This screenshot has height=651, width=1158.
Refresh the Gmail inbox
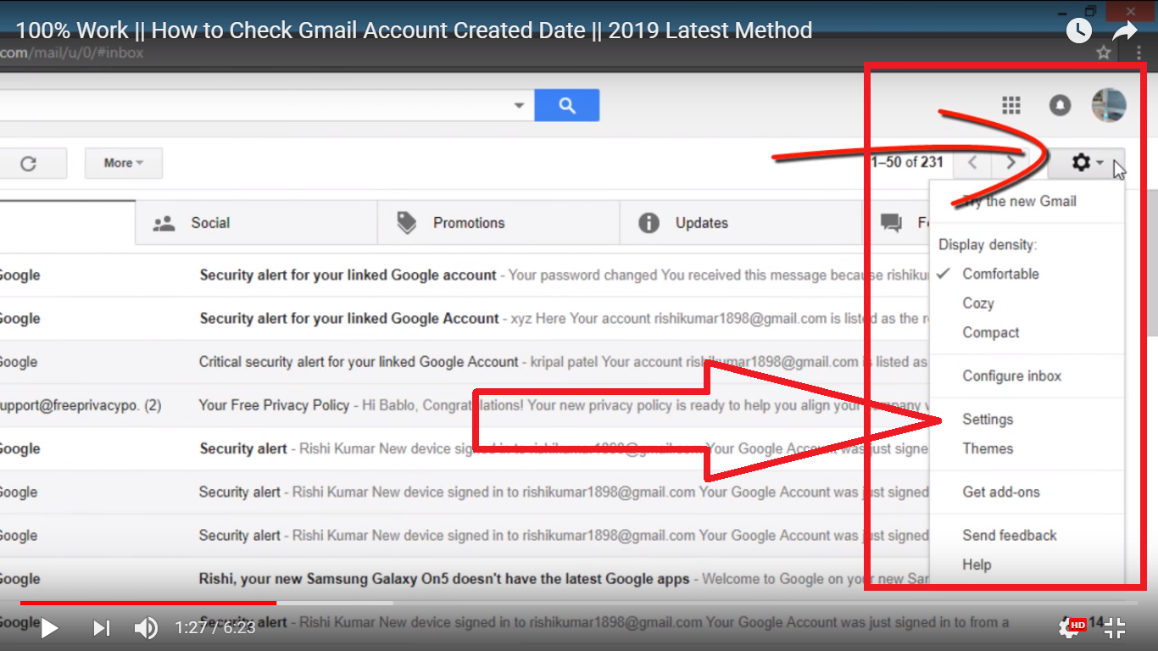pyautogui.click(x=33, y=163)
